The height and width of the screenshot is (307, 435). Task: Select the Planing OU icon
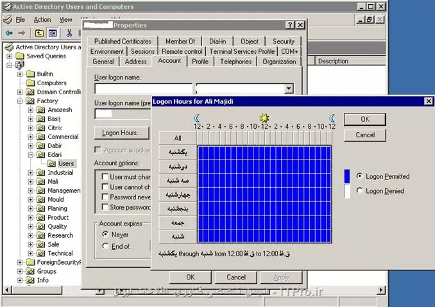(x=41, y=208)
